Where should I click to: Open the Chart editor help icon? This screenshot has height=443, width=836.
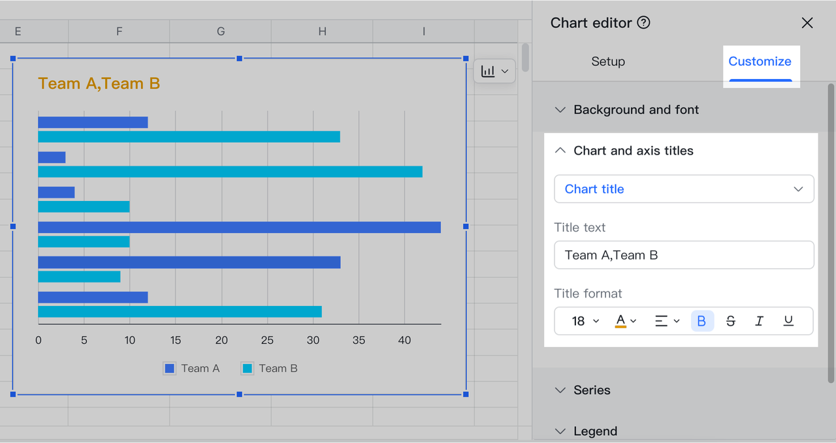click(x=644, y=22)
